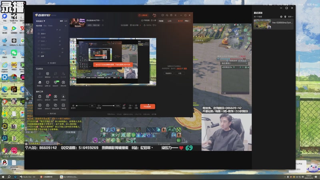Open the orange-outlined streamer data button in the title bar
Viewport: 320px width, 180px height.
(x=143, y=15)
